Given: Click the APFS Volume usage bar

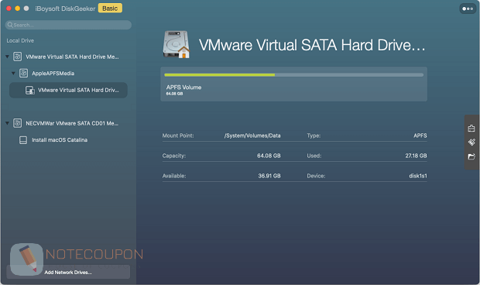Looking at the screenshot, I should 294,74.
